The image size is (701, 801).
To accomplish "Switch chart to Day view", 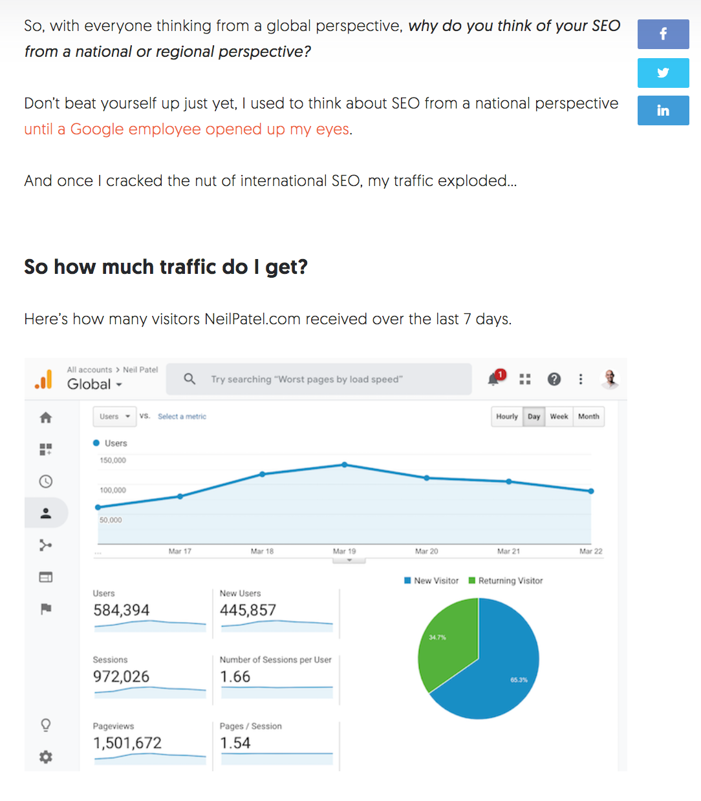I will (x=534, y=417).
